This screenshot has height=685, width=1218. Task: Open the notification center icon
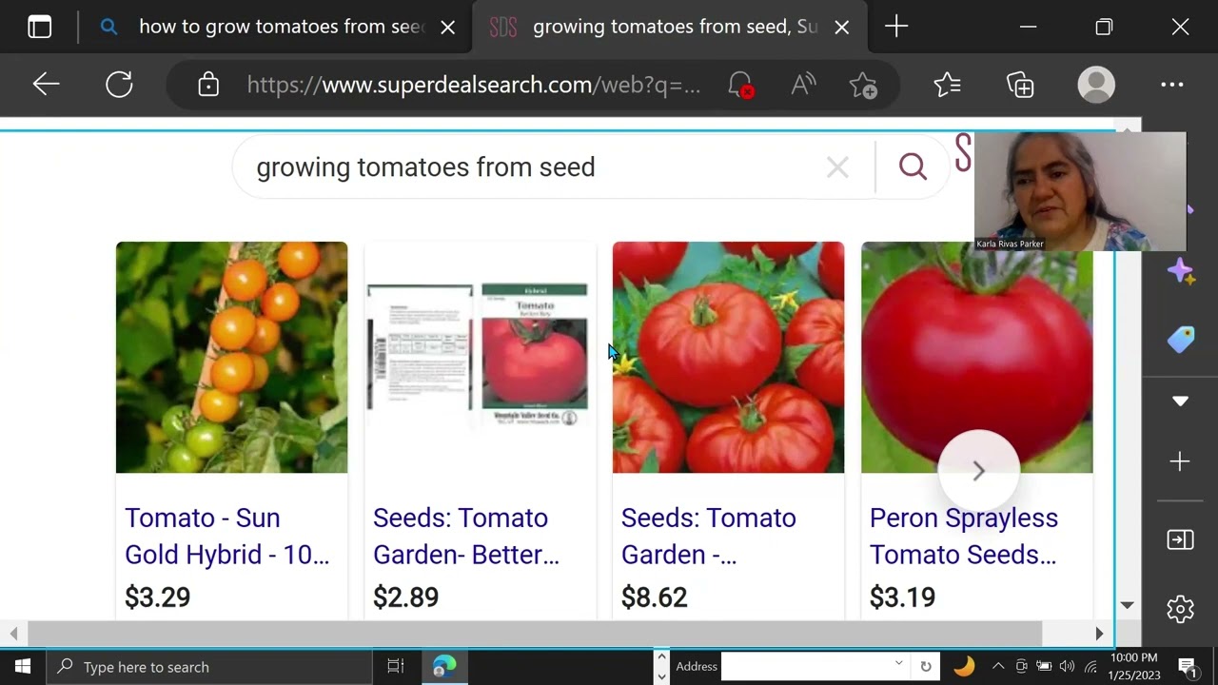(1188, 666)
